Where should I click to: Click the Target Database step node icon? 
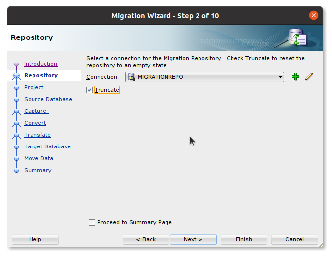click(x=17, y=147)
